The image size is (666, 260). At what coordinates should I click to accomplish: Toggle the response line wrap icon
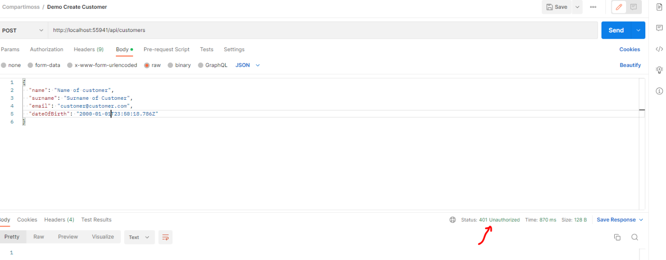[x=166, y=237]
